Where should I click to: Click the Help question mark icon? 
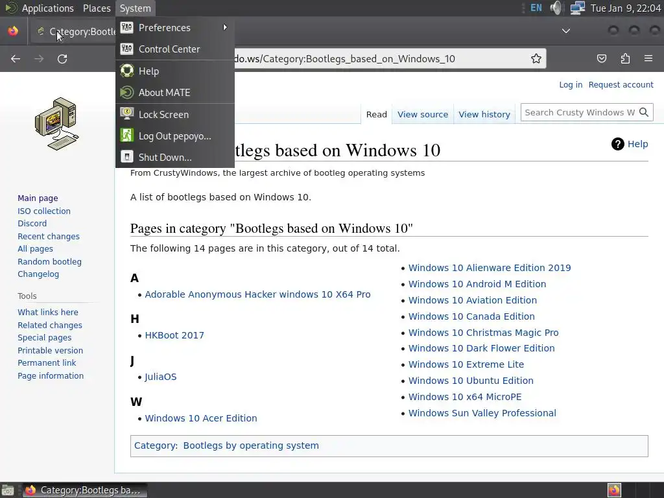point(618,144)
